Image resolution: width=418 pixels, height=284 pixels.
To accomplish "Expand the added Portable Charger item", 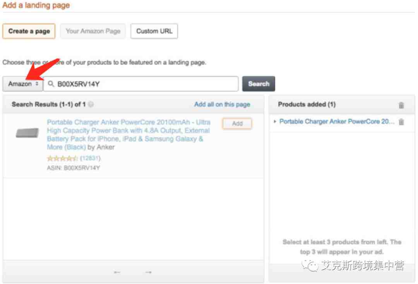I will click(x=275, y=122).
